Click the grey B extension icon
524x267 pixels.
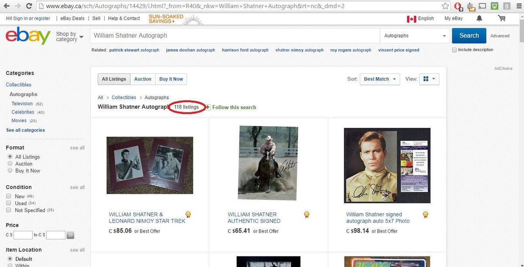coord(507,6)
